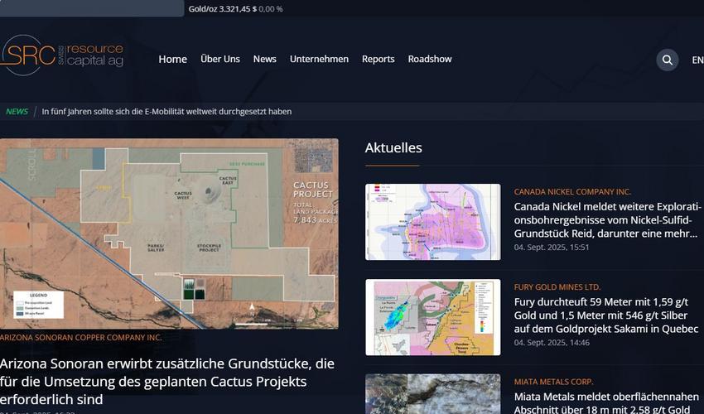Open the Reports navigation item
704x414 pixels.
378,60
